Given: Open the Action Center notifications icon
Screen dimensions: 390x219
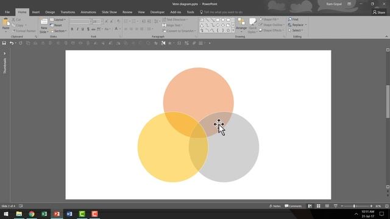Looking at the screenshot, I should pyautogui.click(x=382, y=214).
